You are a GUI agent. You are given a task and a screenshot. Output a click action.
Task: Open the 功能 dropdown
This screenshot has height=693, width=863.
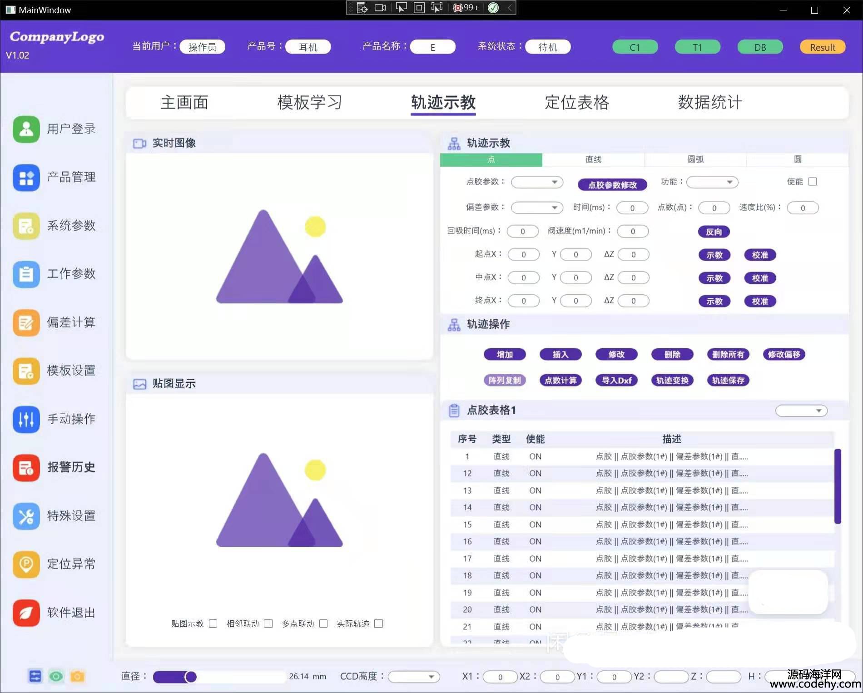pyautogui.click(x=712, y=182)
